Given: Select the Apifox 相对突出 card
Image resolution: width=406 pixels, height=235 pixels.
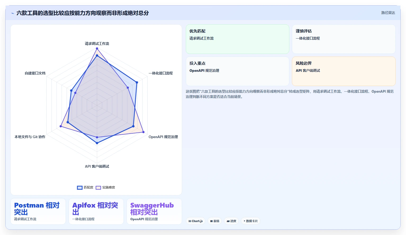Looking at the screenshot, I should click(96, 211).
